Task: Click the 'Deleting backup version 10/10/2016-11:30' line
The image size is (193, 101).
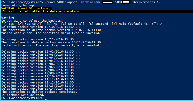Action: pos(41,27)
